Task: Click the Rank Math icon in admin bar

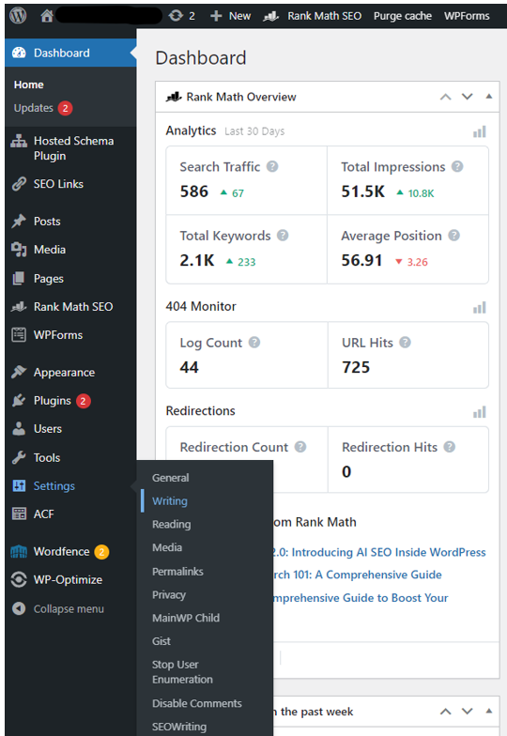Action: pos(270,17)
